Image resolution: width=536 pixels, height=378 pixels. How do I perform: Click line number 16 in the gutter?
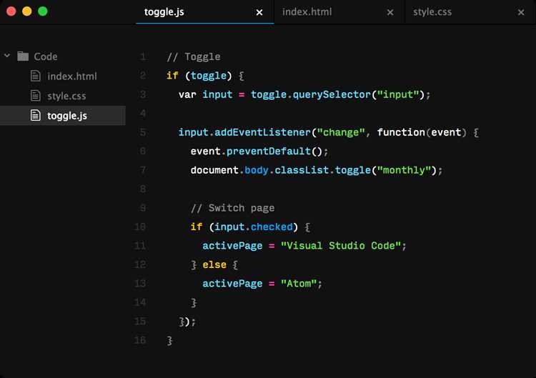click(x=140, y=340)
